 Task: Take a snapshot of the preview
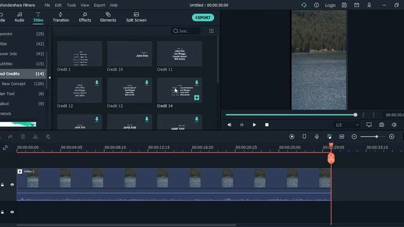[381, 125]
